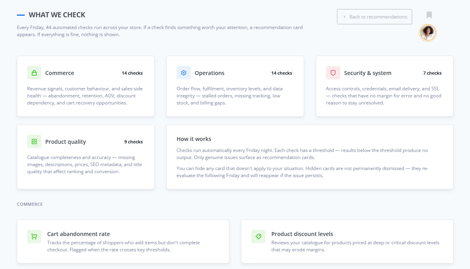Click the Product quality catalogue completeness description
This screenshot has height=269, width=470.
85,165
